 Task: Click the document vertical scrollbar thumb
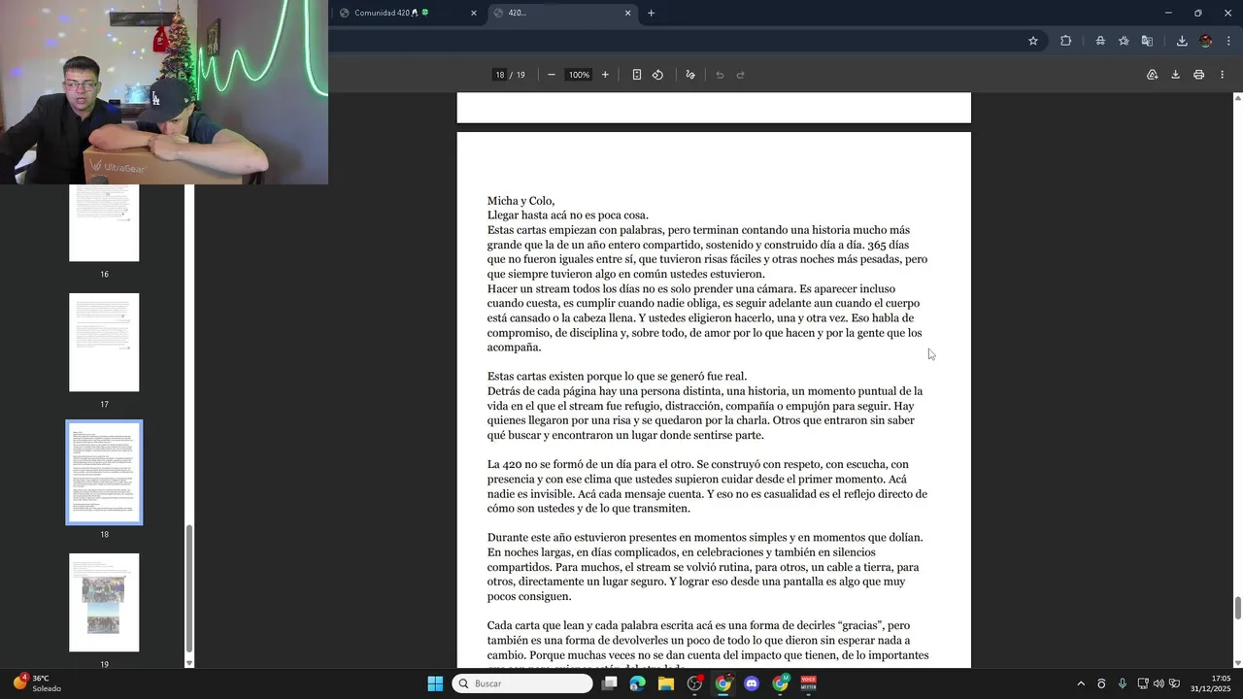[x=1237, y=608]
